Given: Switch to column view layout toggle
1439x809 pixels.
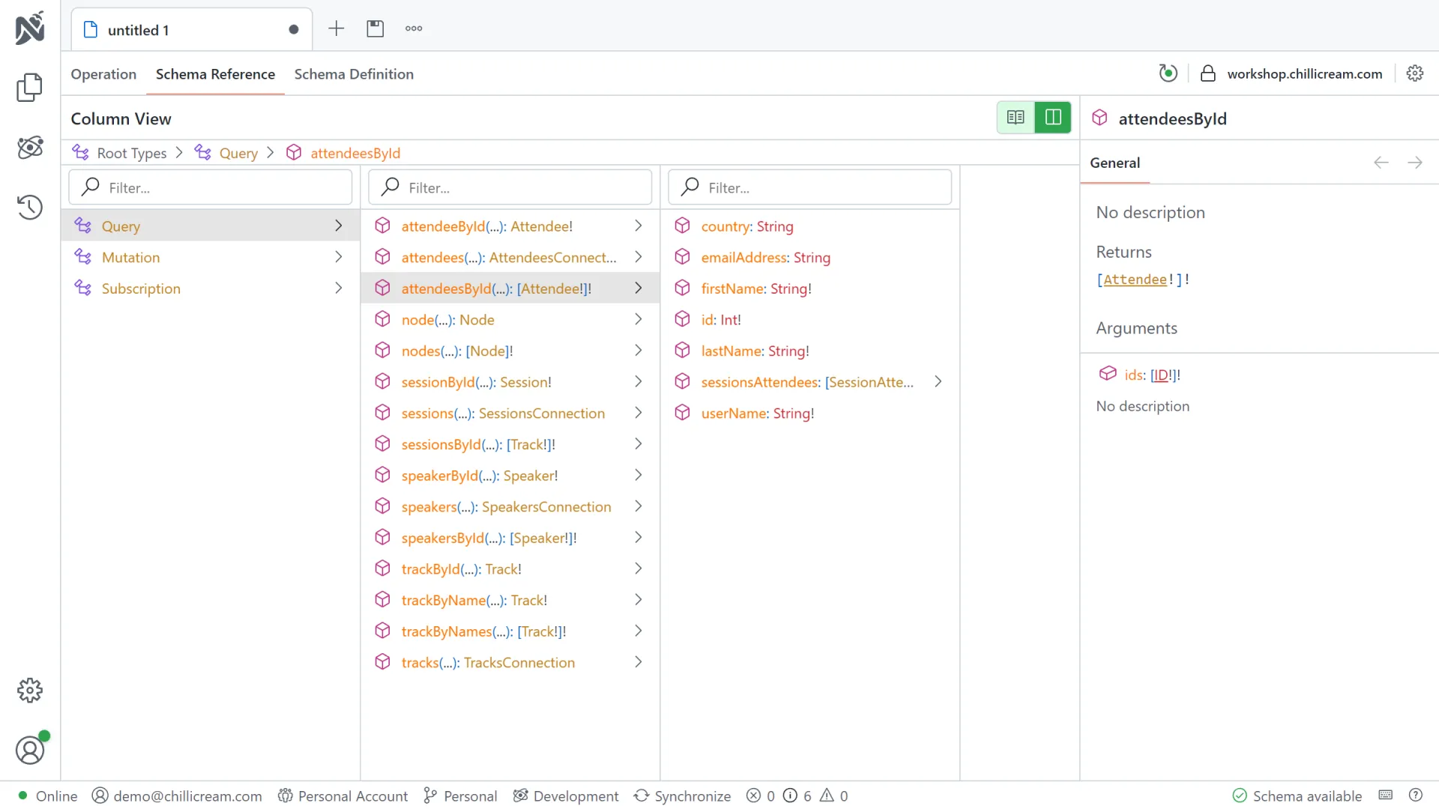Looking at the screenshot, I should click(1052, 118).
